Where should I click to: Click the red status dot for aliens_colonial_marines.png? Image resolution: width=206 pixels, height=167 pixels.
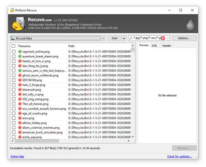coord(20,128)
